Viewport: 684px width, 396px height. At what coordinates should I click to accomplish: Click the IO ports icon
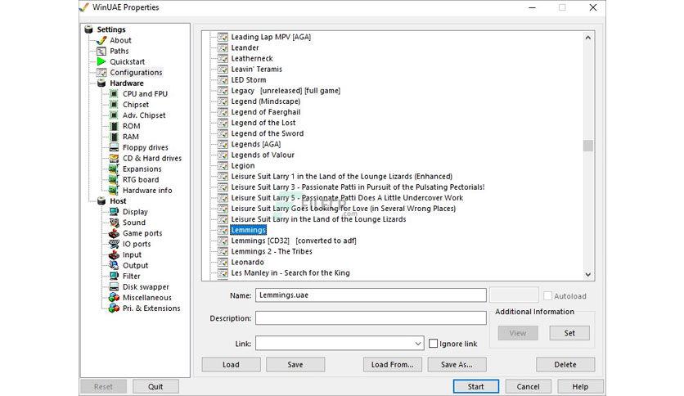click(114, 244)
